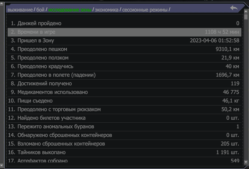249x169 pixels.
Task: Click the value 46 775
Action: point(231,92)
